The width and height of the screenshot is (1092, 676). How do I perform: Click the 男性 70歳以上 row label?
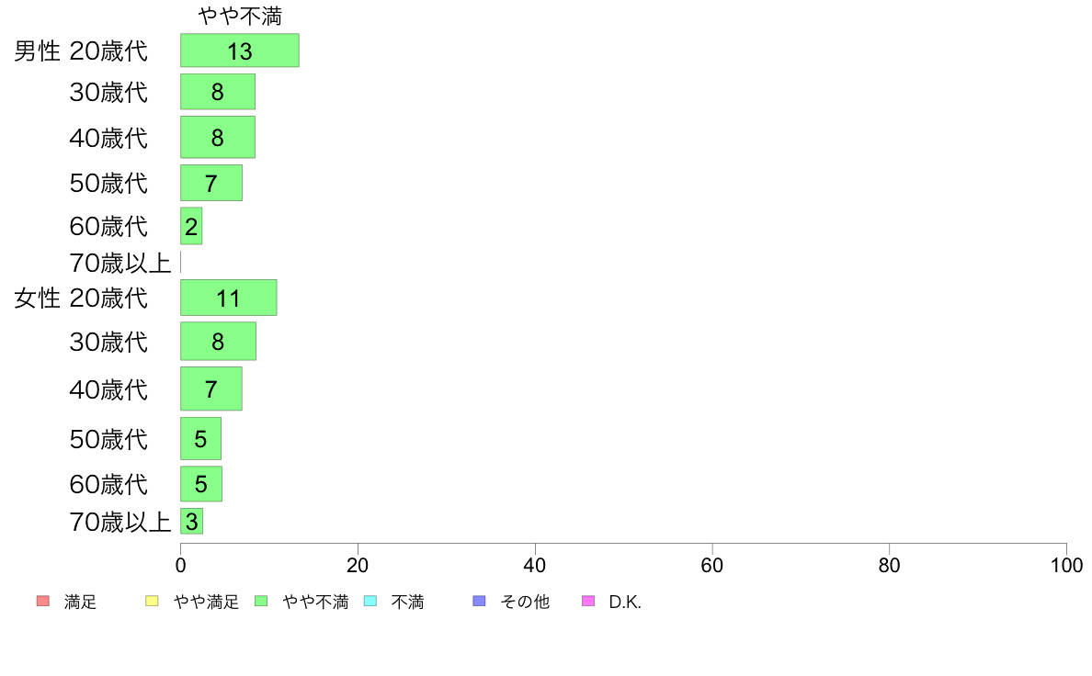pos(119,263)
